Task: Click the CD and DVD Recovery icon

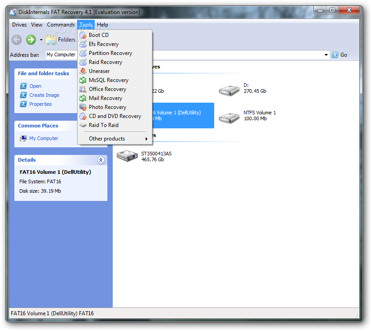Action: pos(83,116)
